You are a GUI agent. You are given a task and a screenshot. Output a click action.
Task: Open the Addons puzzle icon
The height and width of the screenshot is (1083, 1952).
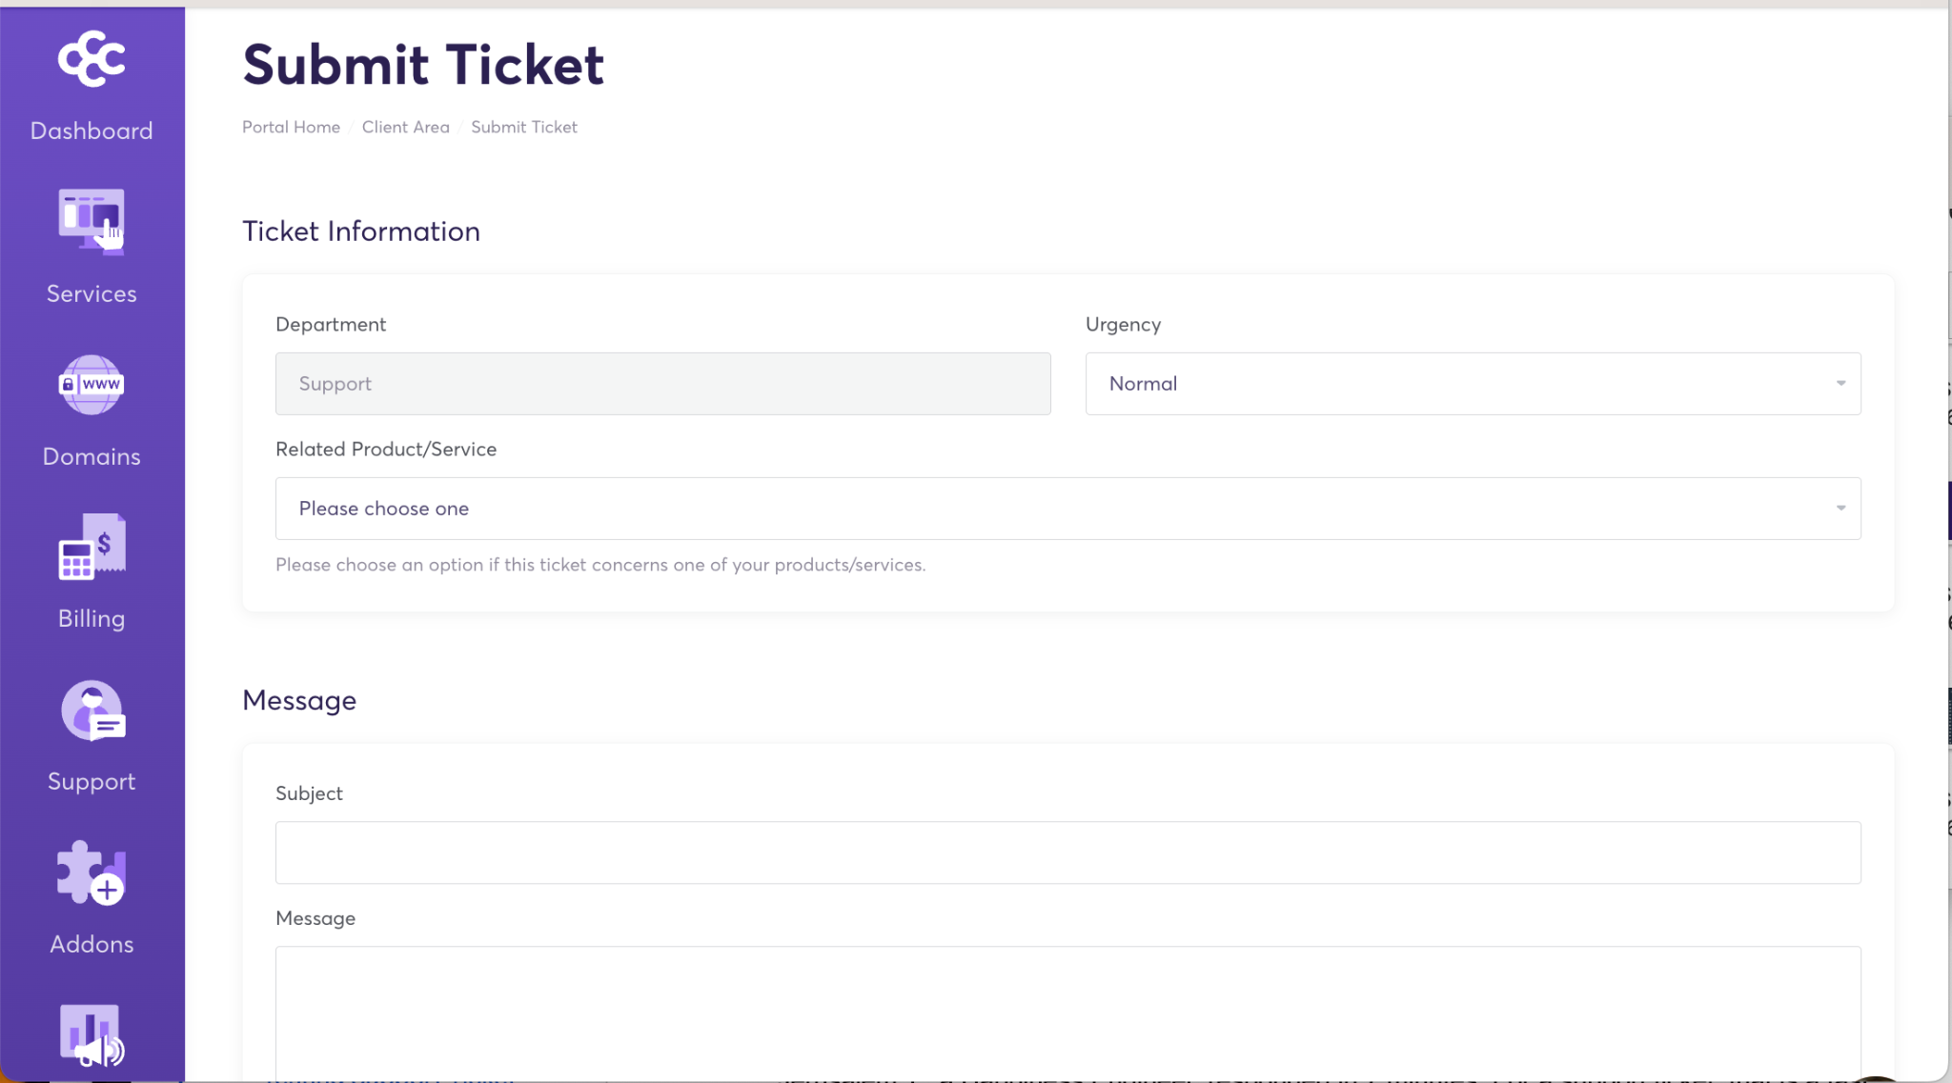[x=91, y=872]
